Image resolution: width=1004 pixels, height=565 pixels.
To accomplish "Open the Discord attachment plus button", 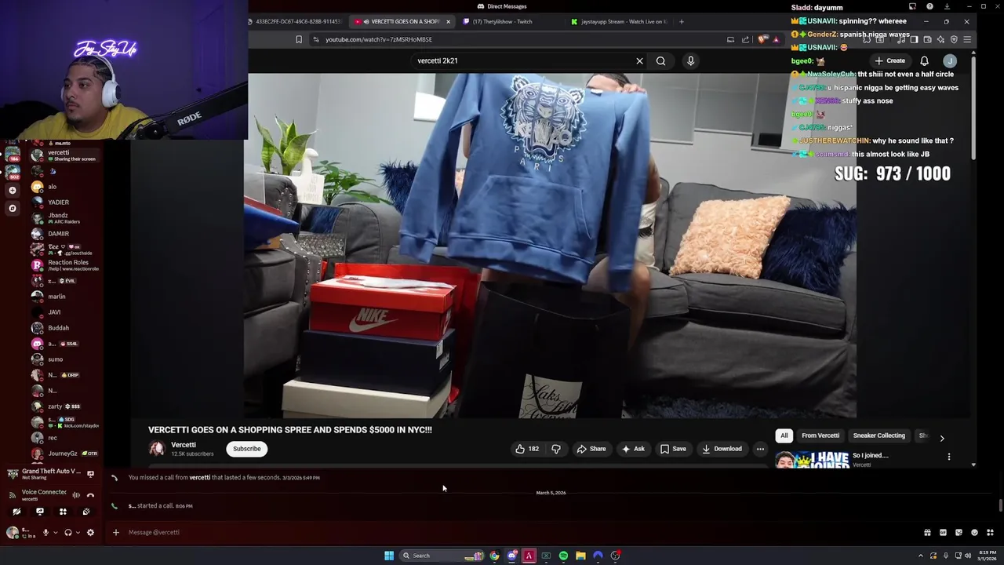I will 115,532.
